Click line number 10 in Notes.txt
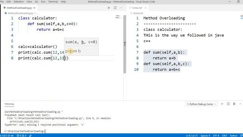Image resolution: width=243 pixels, height=137 pixels. [136, 69]
